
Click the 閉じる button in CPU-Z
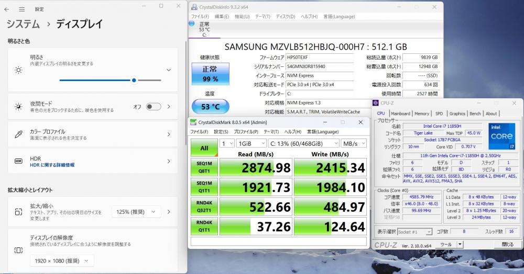point(507,244)
